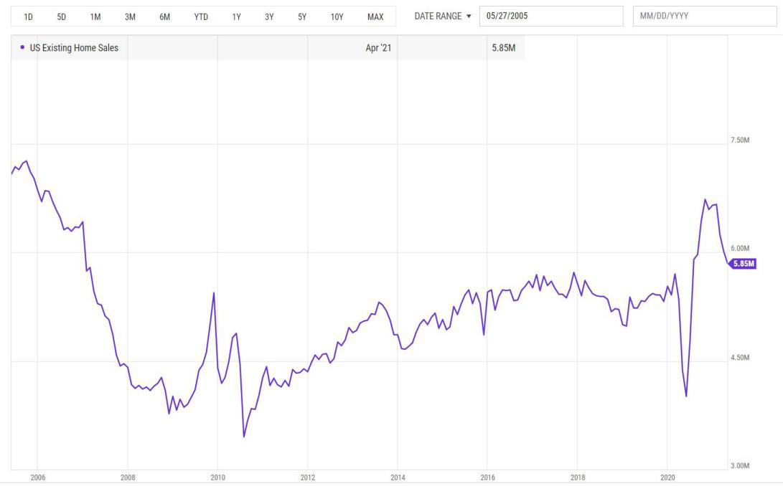Image resolution: width=783 pixels, height=486 pixels.
Task: Switch chart to 10Y range
Action: coord(337,17)
